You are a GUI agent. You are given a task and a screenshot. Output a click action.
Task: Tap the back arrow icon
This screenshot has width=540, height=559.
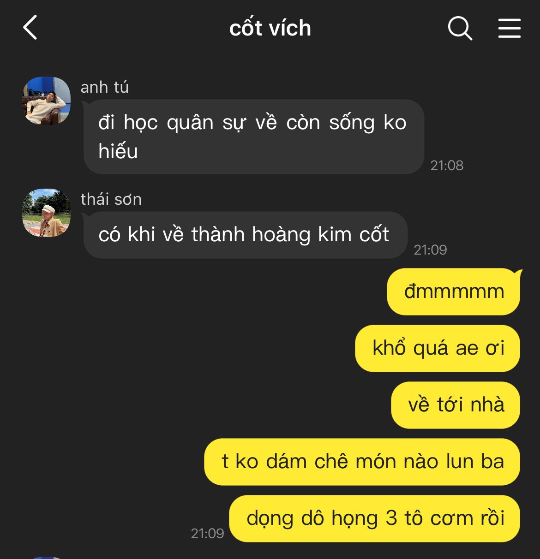[30, 27]
